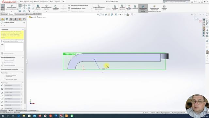
Task: Toggle Shaded Sketch Contours
Action: click(x=143, y=8)
